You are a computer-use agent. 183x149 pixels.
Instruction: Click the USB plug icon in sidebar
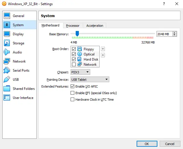[7, 79]
